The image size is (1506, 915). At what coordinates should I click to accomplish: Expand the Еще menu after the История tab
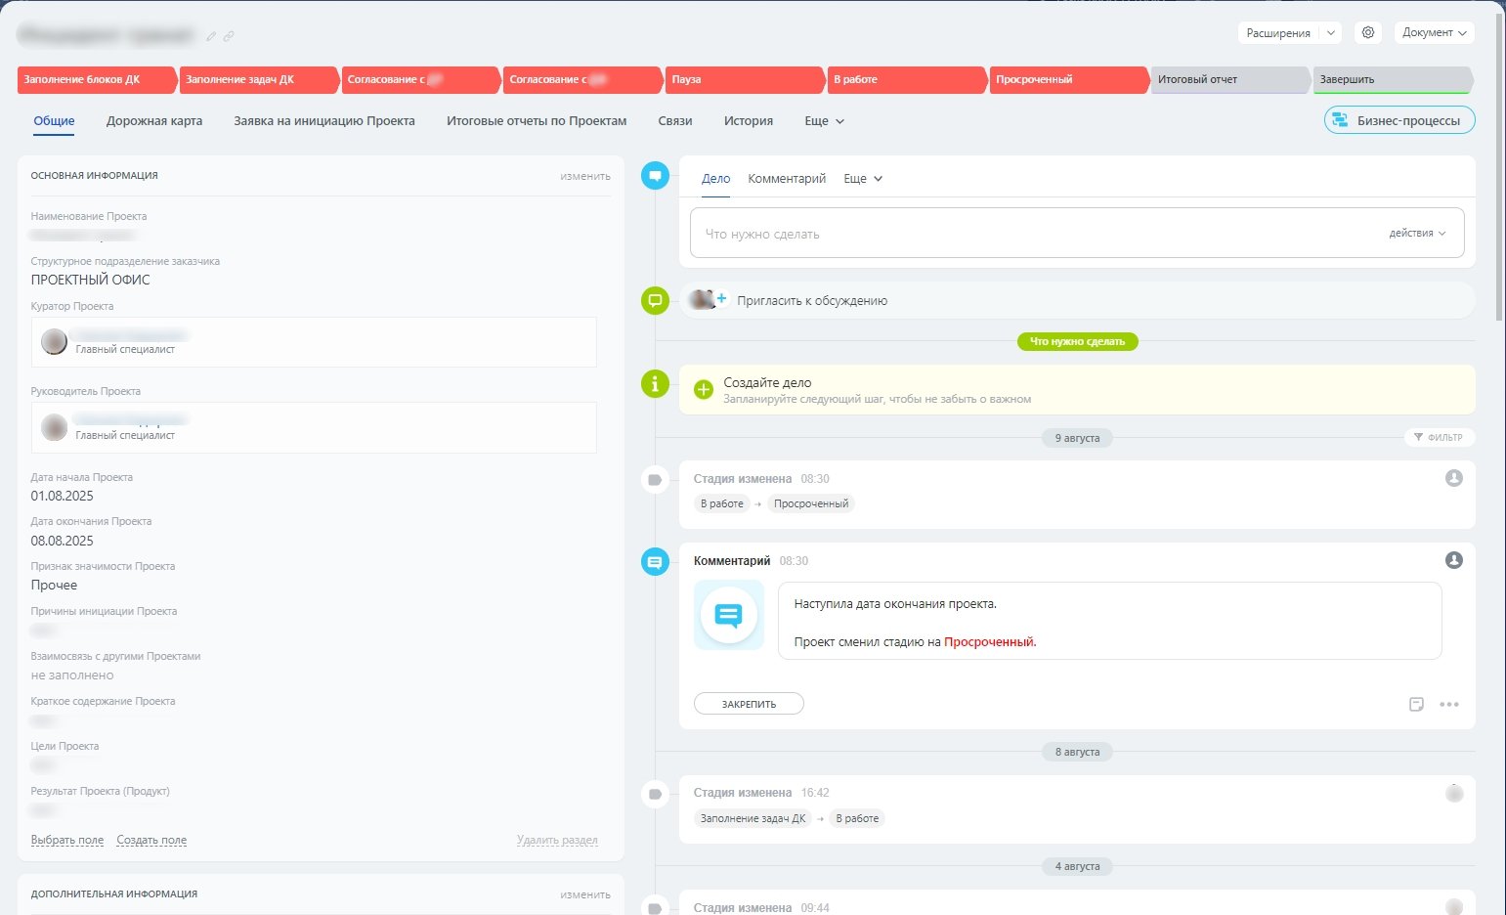click(x=824, y=121)
